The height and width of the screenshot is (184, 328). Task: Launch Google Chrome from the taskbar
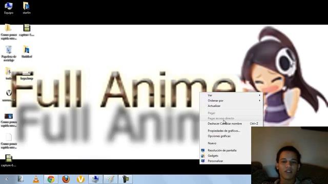pos(51,179)
